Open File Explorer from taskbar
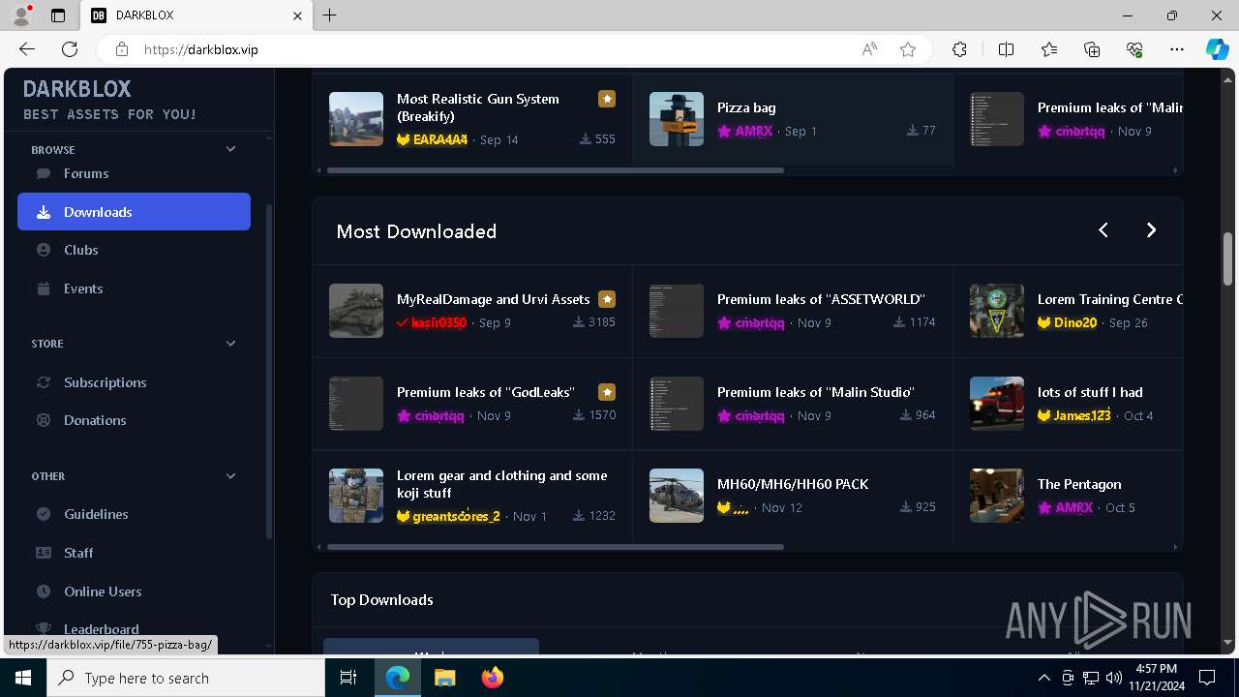The height and width of the screenshot is (697, 1239). pos(444,678)
